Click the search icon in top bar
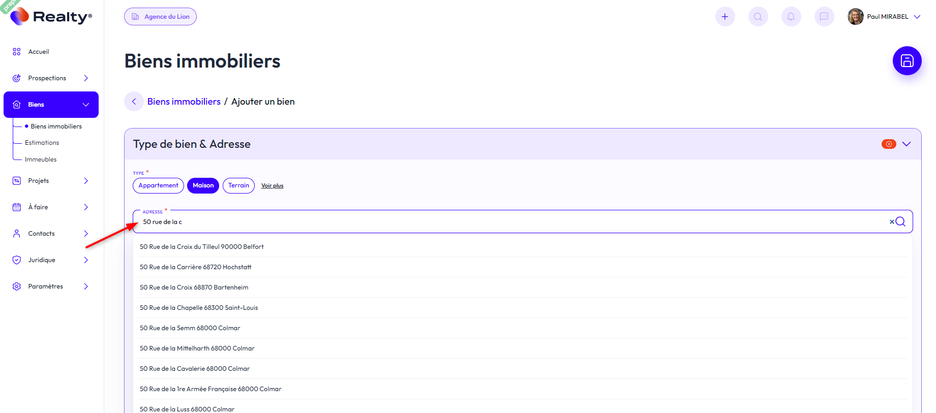Image resolution: width=936 pixels, height=413 pixels. coord(758,17)
